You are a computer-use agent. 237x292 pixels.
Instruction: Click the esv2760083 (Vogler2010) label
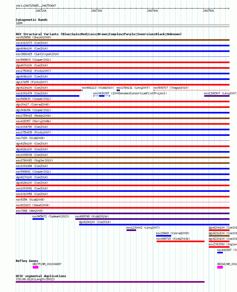[x=34, y=160]
